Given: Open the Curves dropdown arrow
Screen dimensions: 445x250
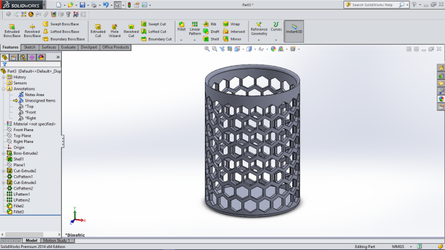Looking at the screenshot, I should [276, 41].
